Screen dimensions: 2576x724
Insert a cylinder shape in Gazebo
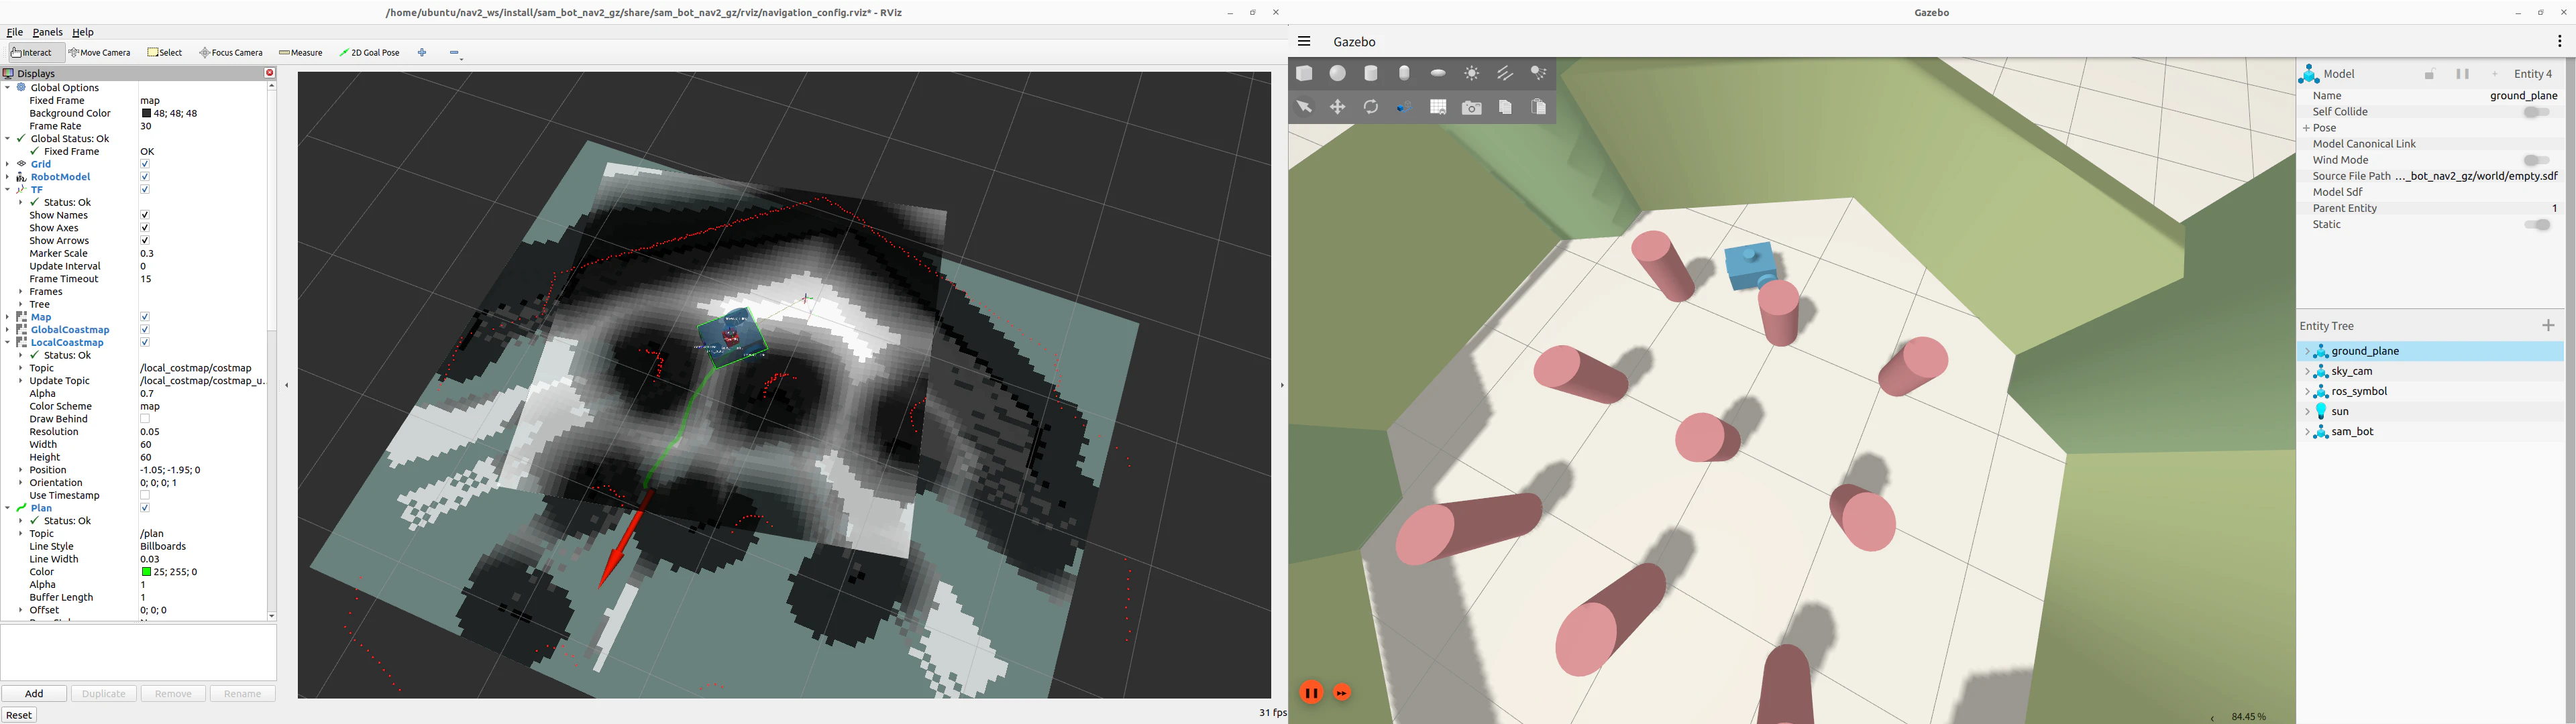(x=1371, y=73)
